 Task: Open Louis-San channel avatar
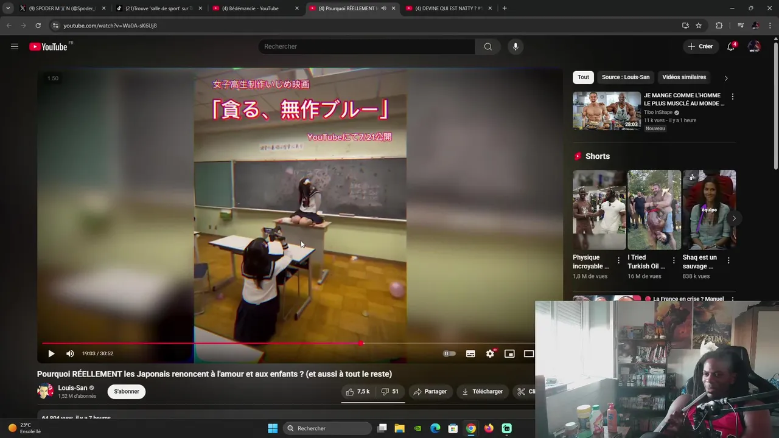click(x=45, y=391)
